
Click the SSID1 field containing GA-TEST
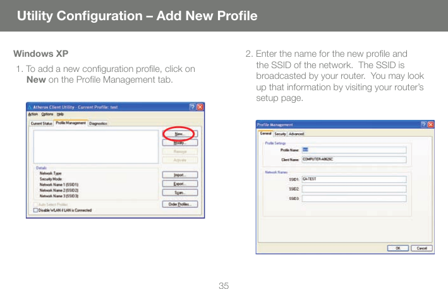tap(354, 179)
